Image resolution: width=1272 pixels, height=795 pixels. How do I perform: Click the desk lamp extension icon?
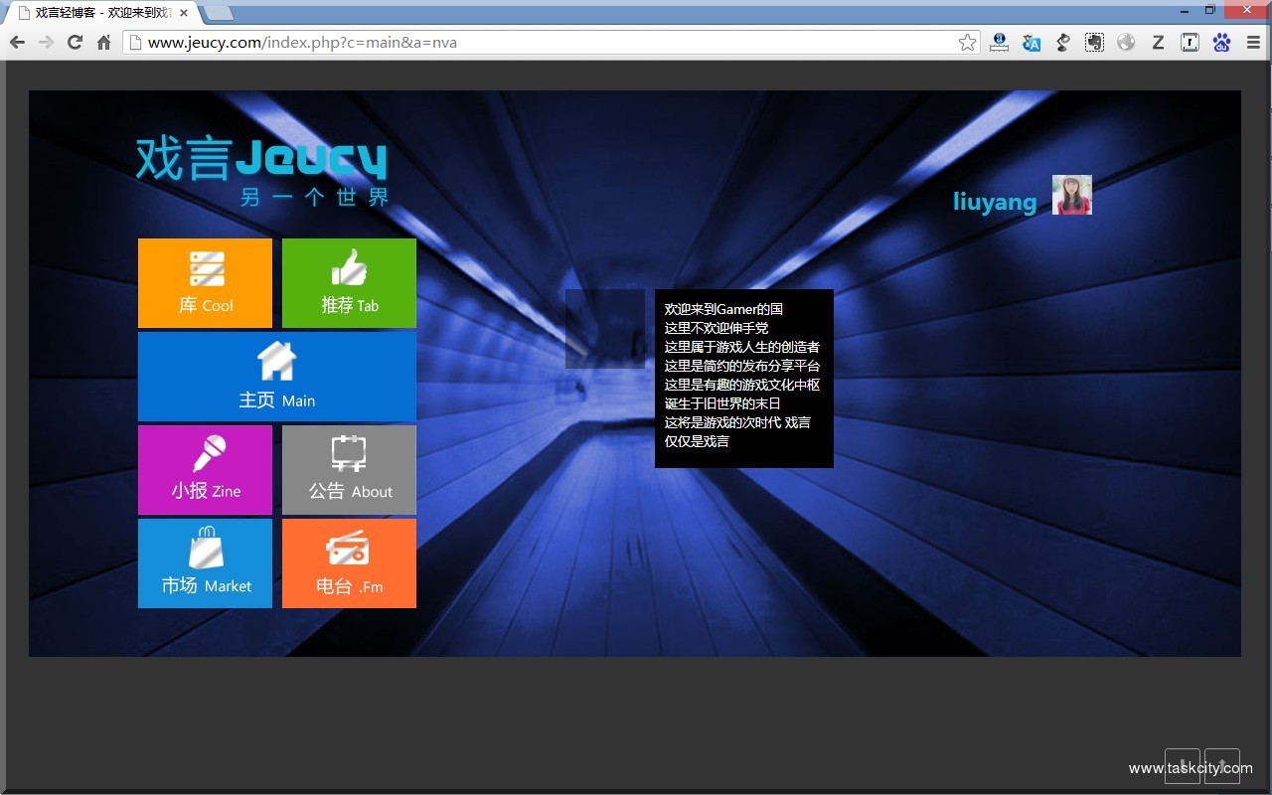pos(1063,42)
